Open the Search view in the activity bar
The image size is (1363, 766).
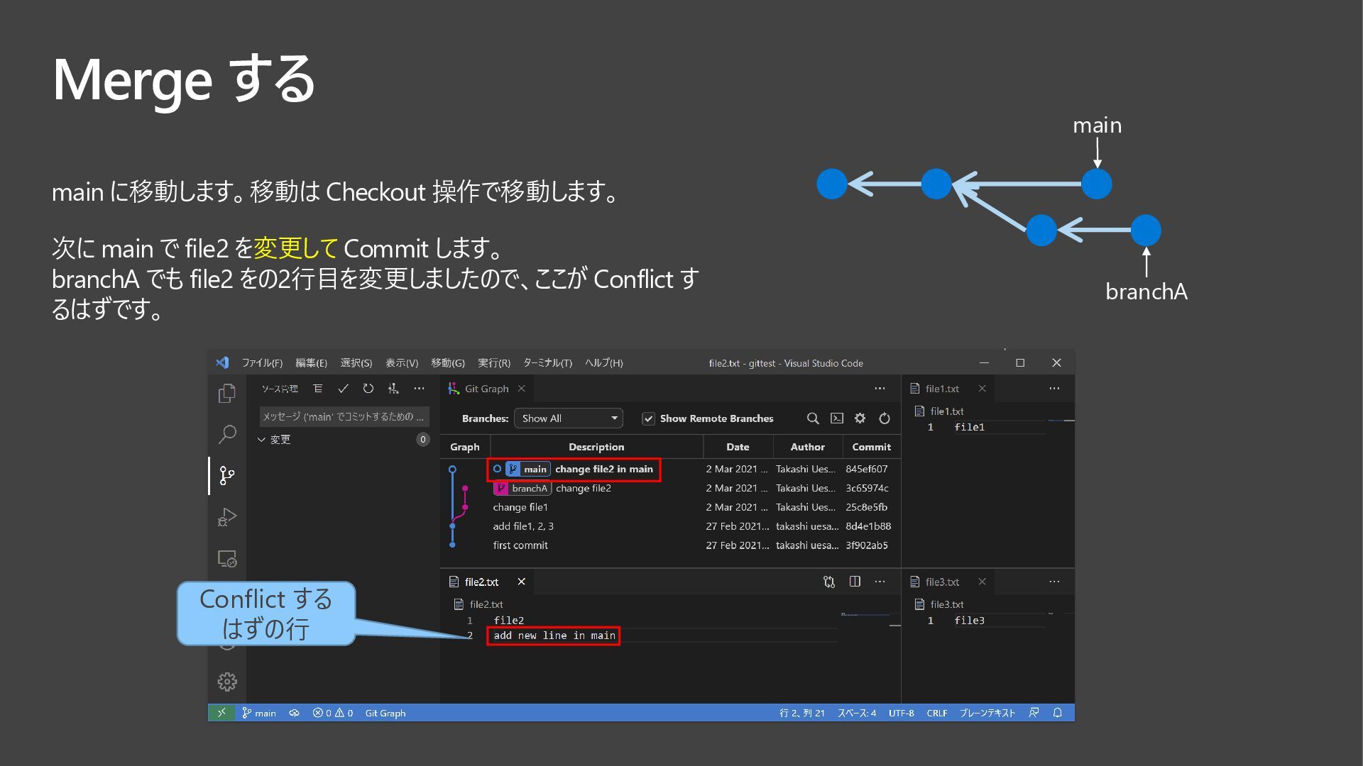pos(227,434)
